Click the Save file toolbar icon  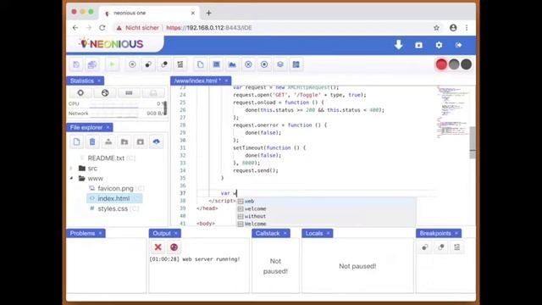tap(76, 64)
